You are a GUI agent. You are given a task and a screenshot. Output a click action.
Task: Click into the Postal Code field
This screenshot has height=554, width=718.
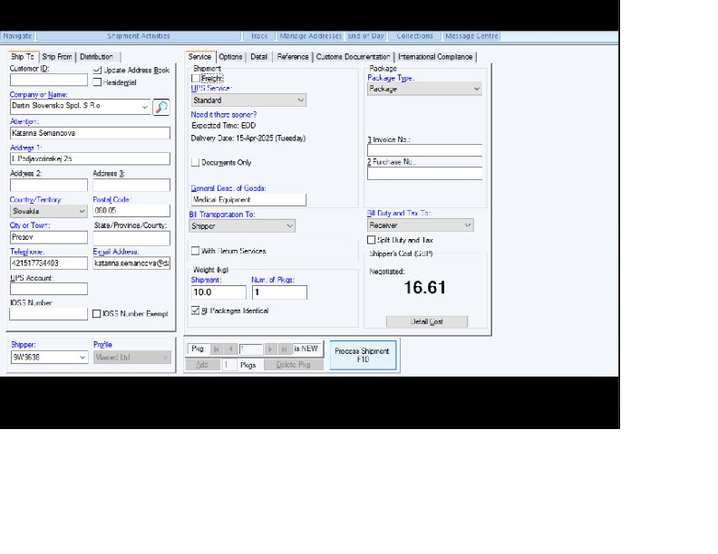tap(131, 211)
